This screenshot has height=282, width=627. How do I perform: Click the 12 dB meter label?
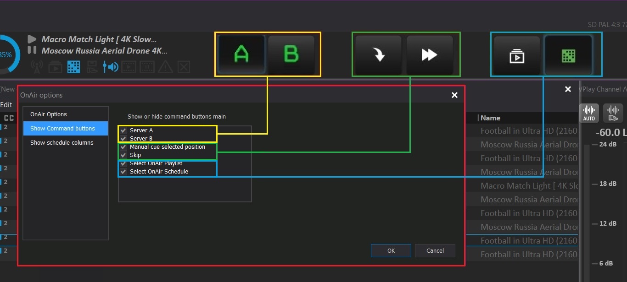point(608,223)
